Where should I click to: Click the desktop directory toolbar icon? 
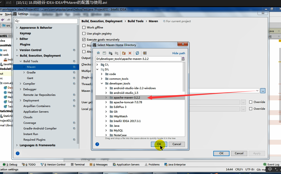pyautogui.click(x=104, y=53)
